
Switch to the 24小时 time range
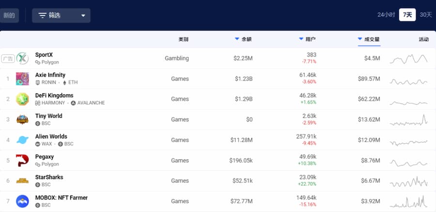click(386, 15)
